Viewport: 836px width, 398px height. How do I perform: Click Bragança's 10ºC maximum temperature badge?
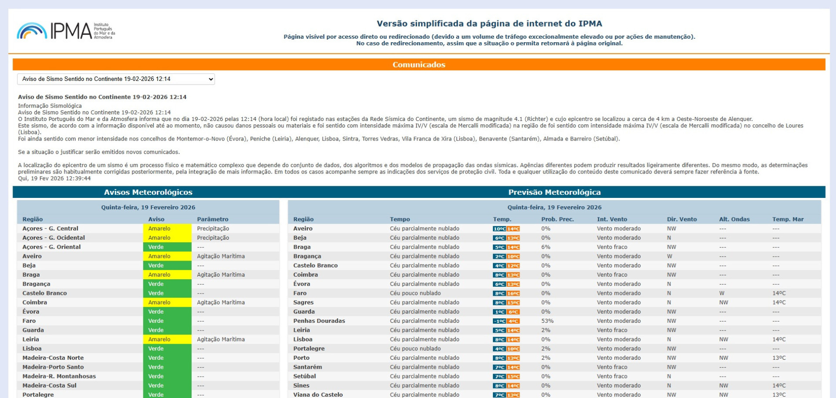coord(513,257)
